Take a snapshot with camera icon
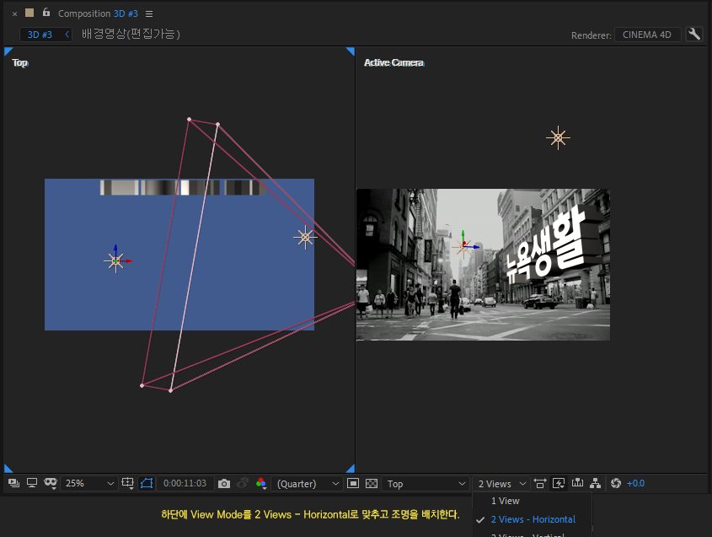This screenshot has width=712, height=537. (224, 484)
